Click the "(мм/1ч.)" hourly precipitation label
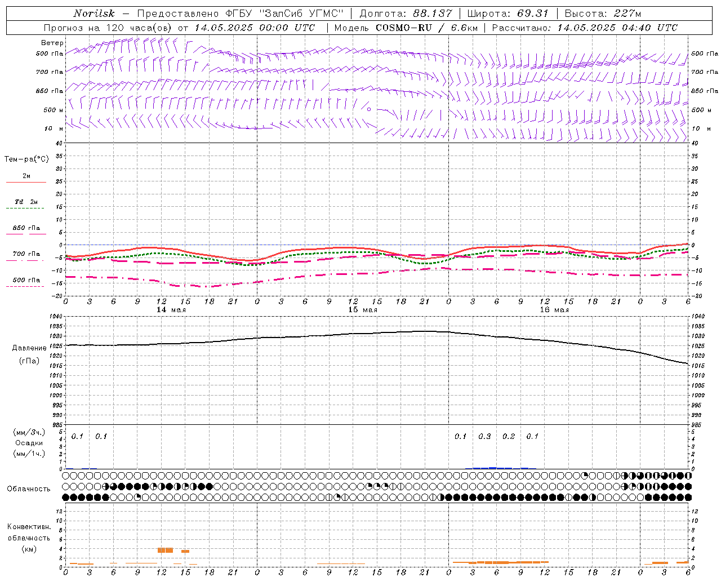 [x=29, y=454]
